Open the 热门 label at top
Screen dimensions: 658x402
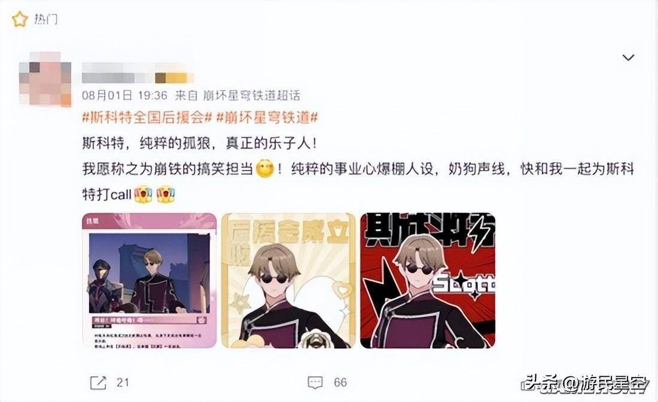click(x=45, y=19)
